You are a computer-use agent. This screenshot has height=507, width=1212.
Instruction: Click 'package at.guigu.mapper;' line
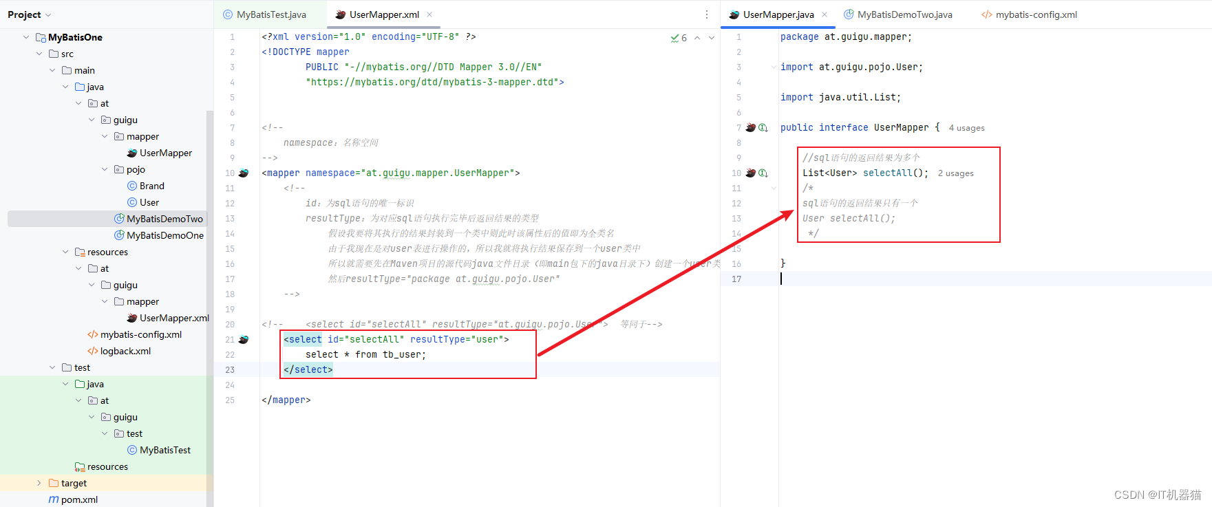coord(847,36)
